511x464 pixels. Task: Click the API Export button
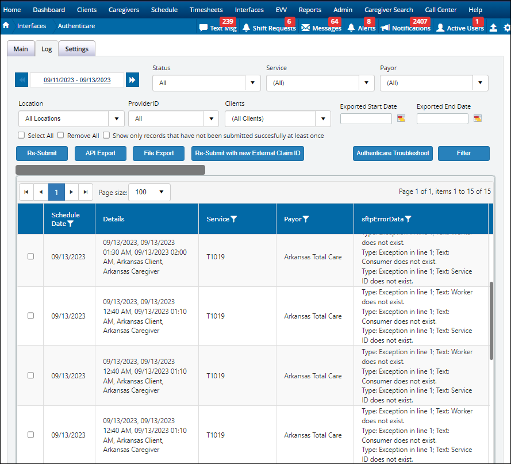[101, 154]
